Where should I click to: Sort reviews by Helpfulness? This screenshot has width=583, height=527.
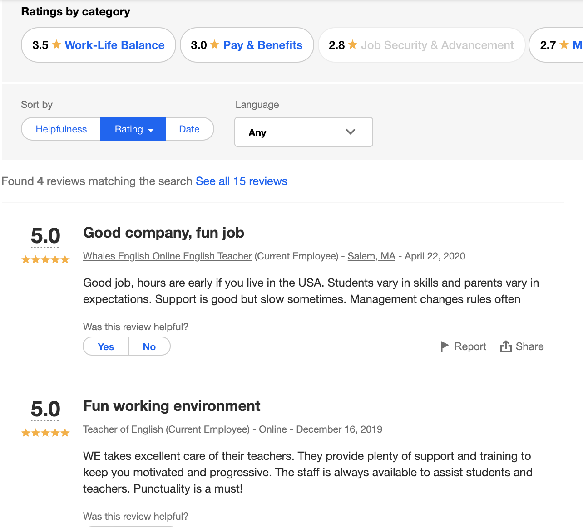61,129
